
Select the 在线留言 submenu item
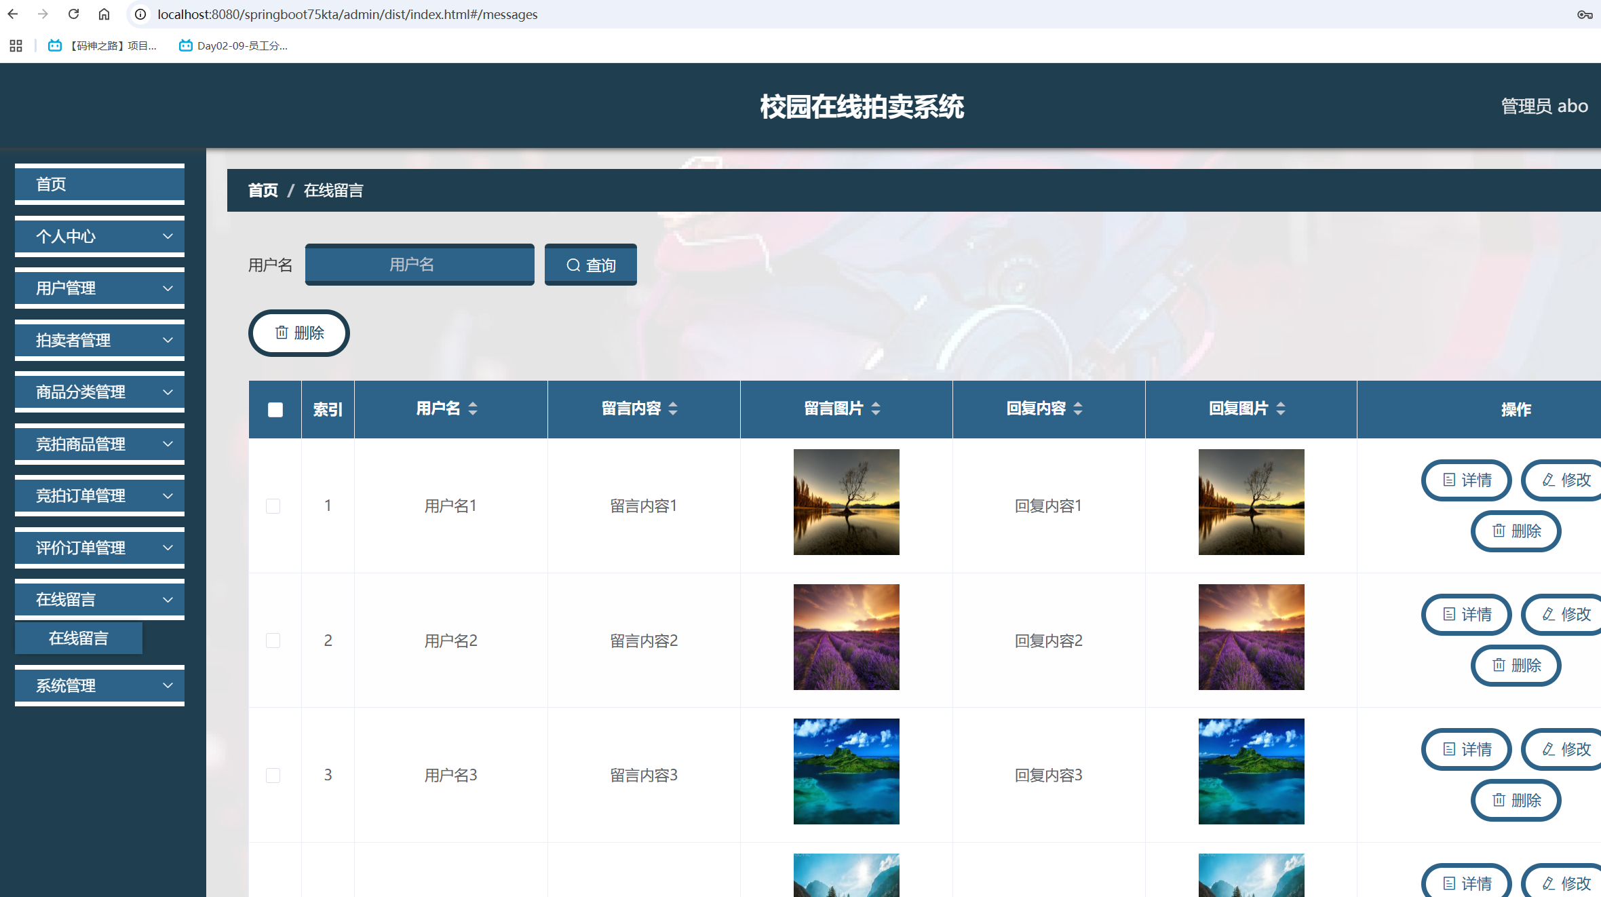(79, 638)
